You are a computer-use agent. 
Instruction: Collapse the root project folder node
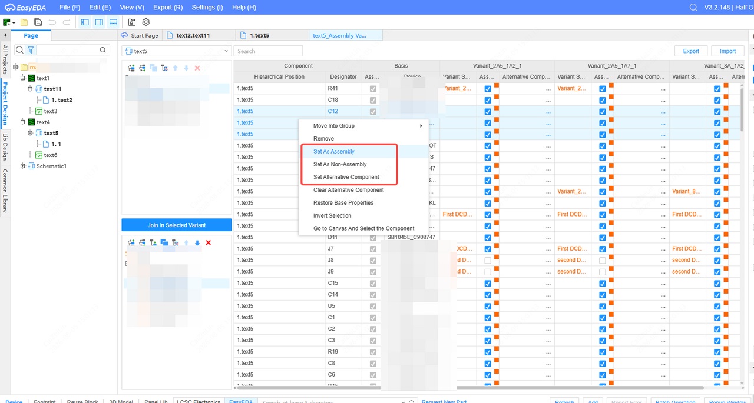pos(16,66)
